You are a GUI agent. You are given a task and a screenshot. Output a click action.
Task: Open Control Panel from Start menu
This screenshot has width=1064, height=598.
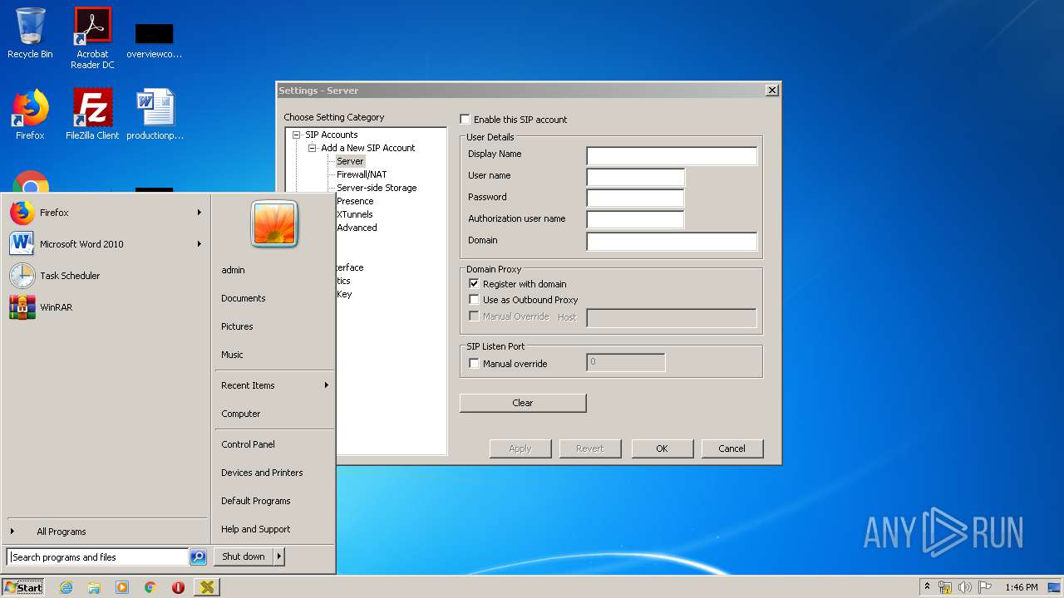(x=248, y=444)
